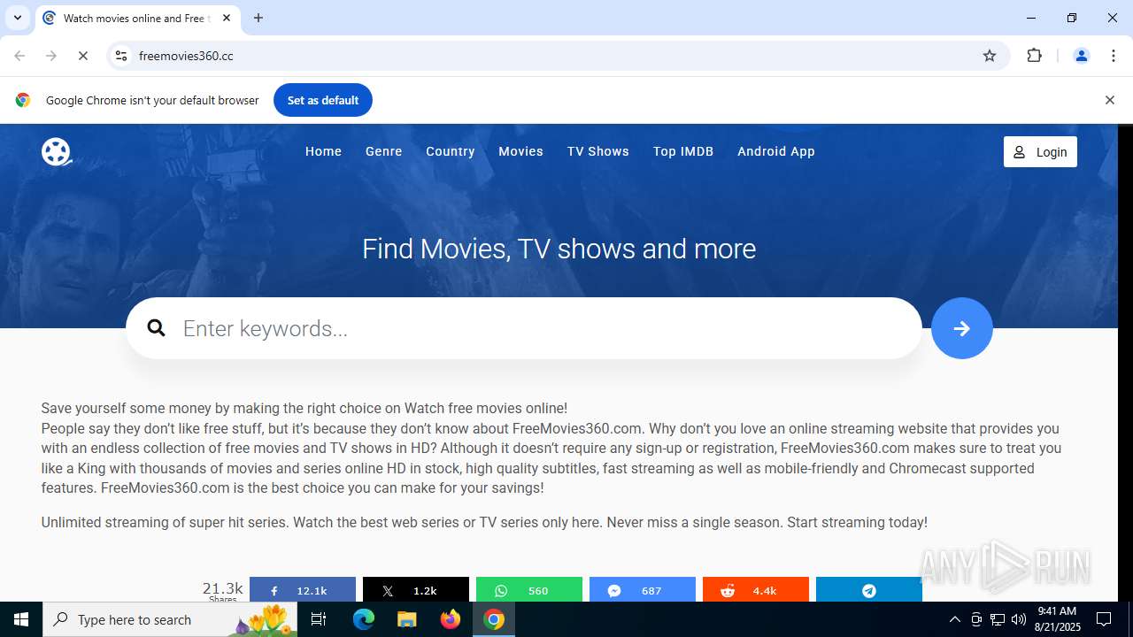Screen dimensions: 1133x637
Task: Open the TV Shows section
Action: click(597, 151)
